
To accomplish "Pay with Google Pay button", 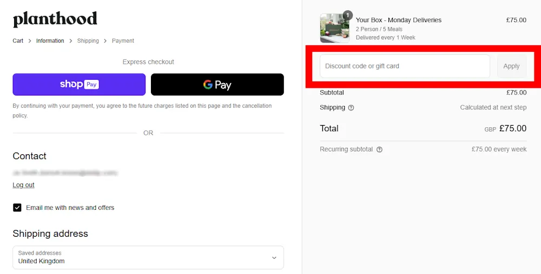I will tap(217, 84).
